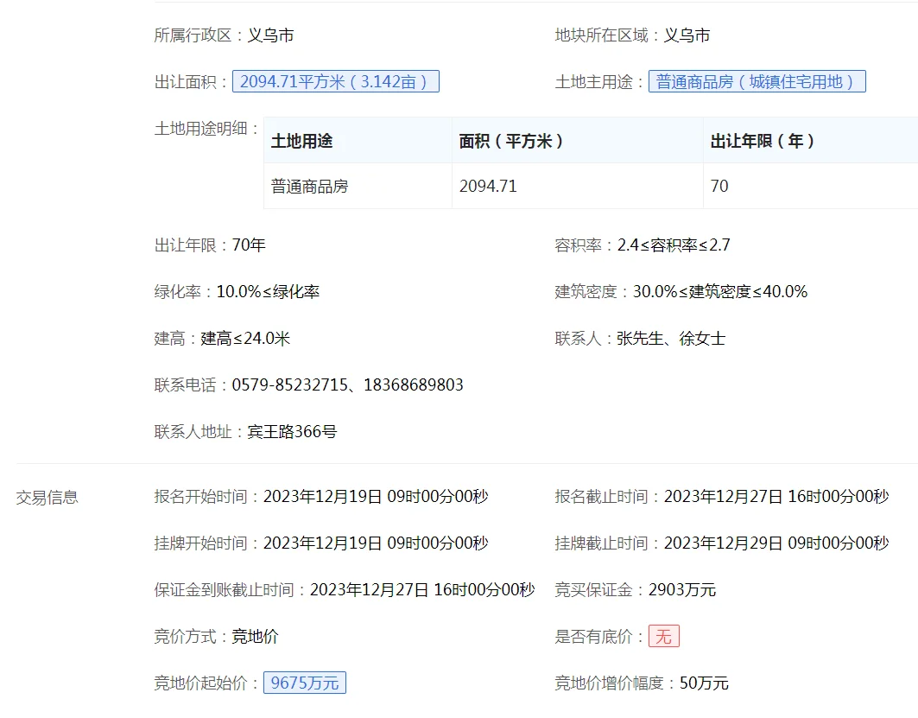Viewport: 918px width, 718px height.
Task: Click the 建高≤24.0米 height limit text
Action: tap(245, 338)
